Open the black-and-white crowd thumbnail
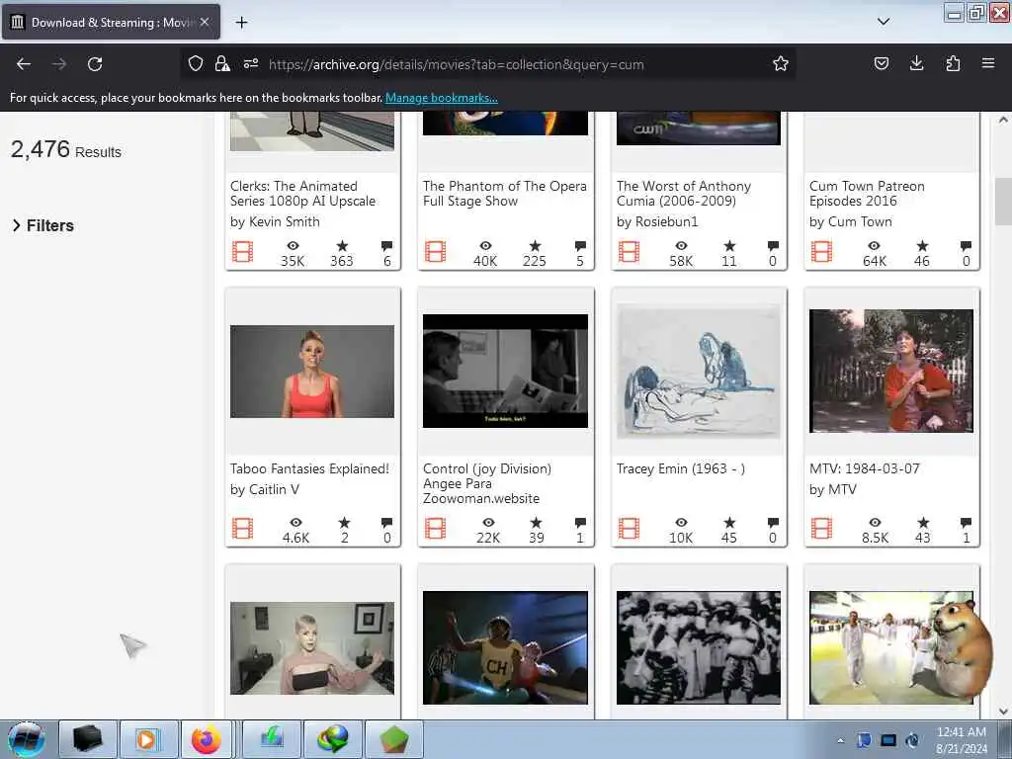Image resolution: width=1012 pixels, height=759 pixels. (x=699, y=648)
